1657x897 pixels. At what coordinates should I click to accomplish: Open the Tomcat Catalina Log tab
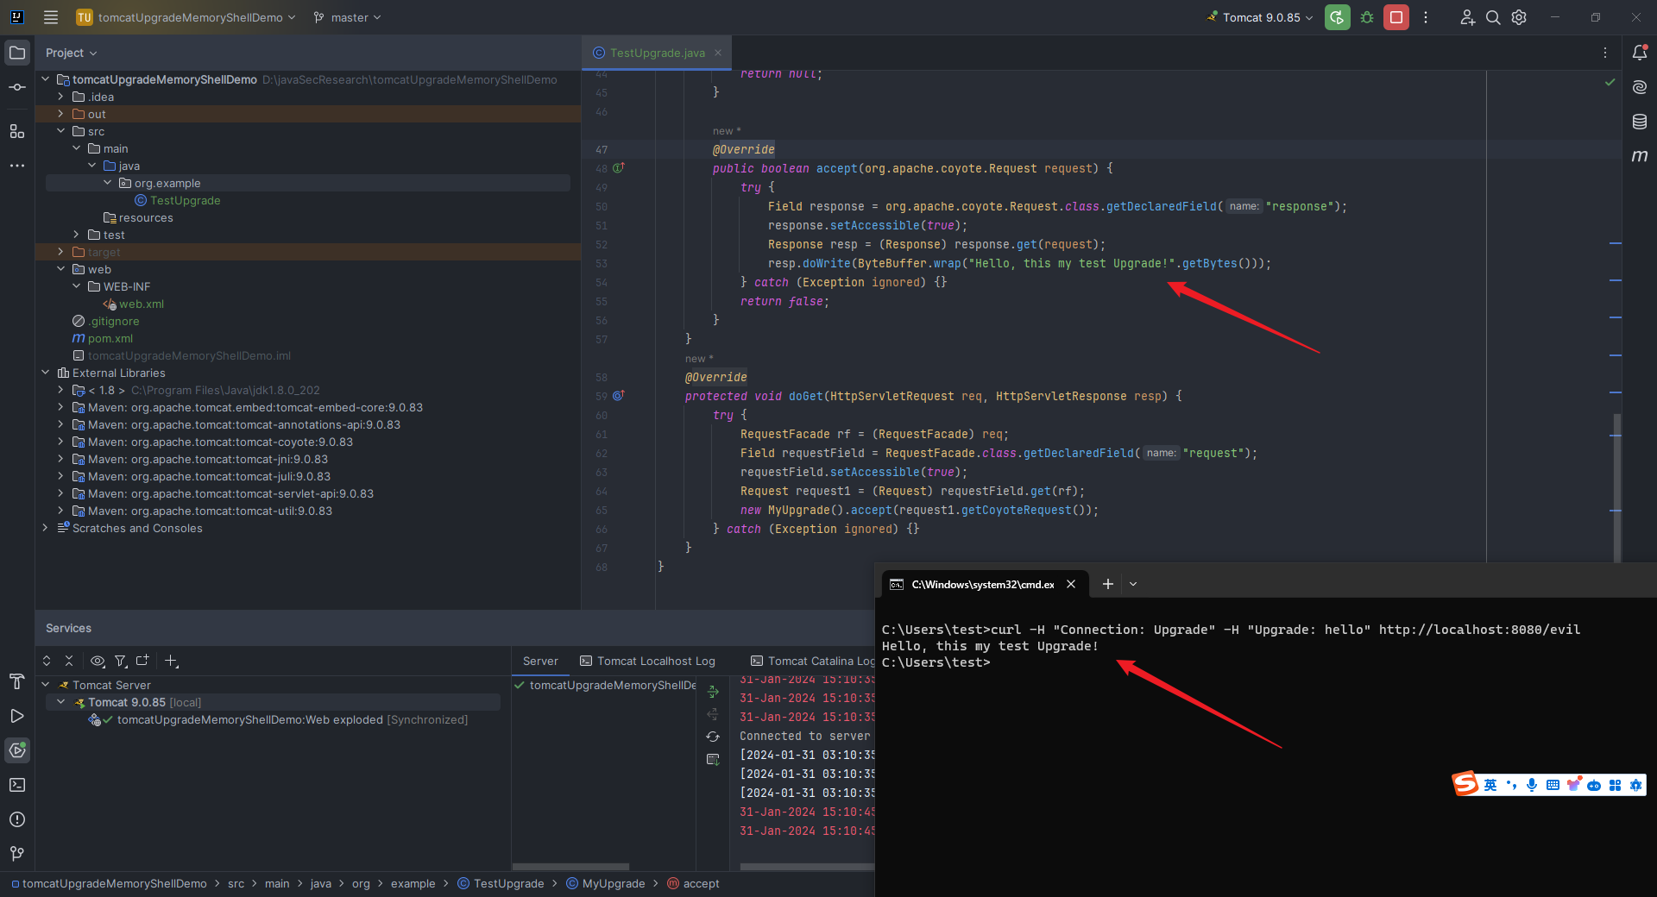[x=811, y=661]
